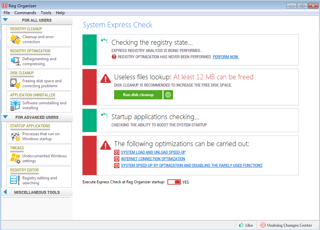The height and width of the screenshot is (230, 320).
Task: Click the red icon beside System Speed-up by Optimization
Action: click(x=117, y=166)
